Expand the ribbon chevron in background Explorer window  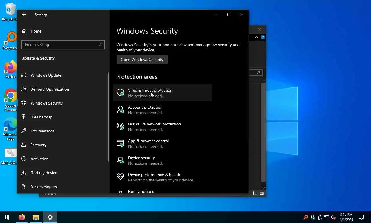click(257, 37)
